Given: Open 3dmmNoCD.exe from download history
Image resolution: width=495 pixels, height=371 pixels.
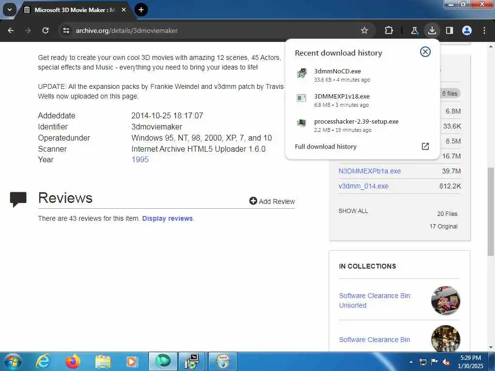Looking at the screenshot, I should coord(362,75).
